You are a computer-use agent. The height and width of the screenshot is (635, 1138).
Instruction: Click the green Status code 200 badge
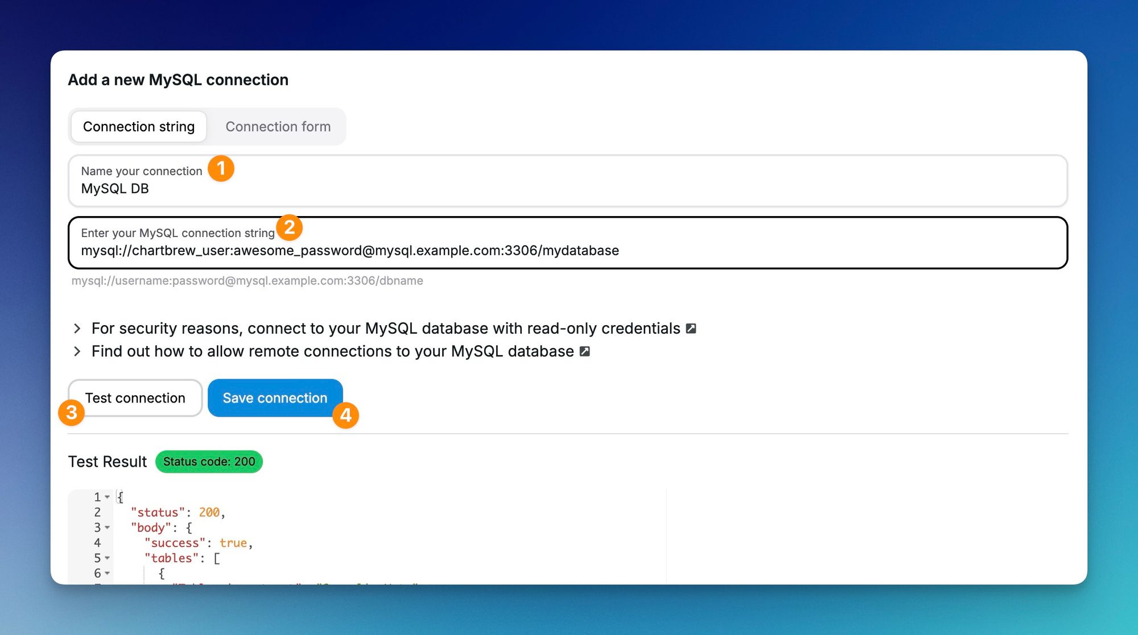[x=209, y=462]
